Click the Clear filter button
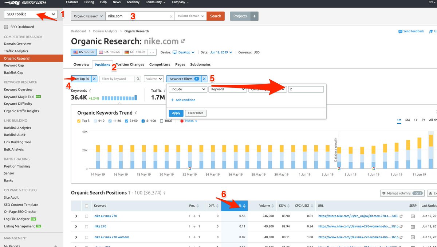This screenshot has width=437, height=247. [x=196, y=113]
